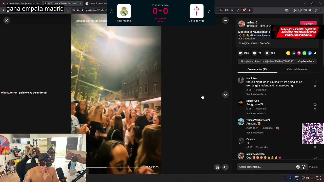
Task: Open arban3 username link
Action: (x=252, y=22)
